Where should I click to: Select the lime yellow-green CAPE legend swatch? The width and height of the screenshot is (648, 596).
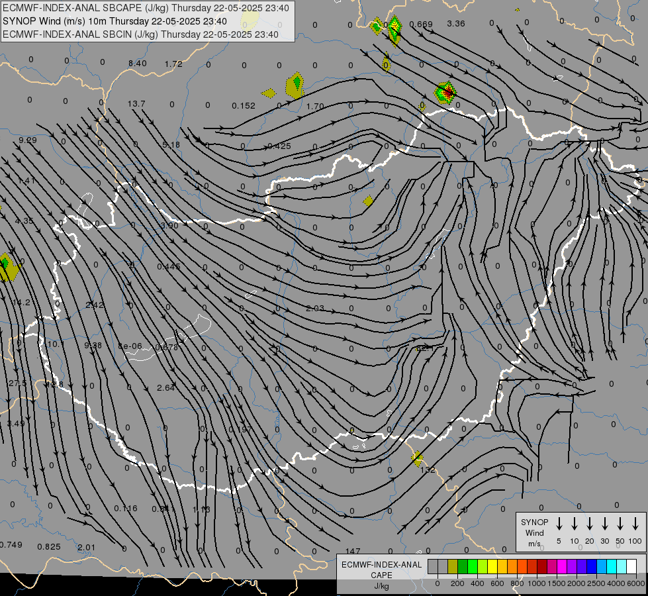483,567
